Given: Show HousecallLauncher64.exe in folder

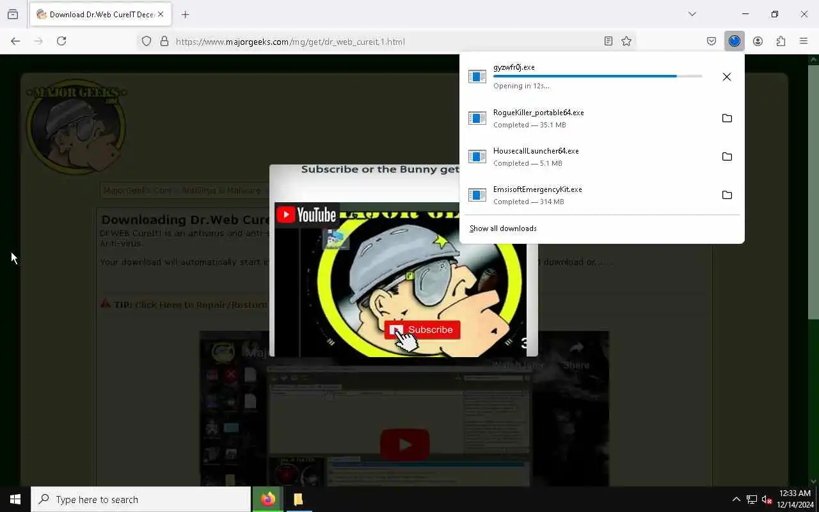Looking at the screenshot, I should point(727,157).
